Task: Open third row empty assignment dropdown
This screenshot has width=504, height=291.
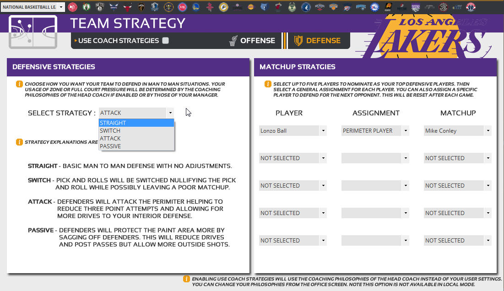Action: click(375, 186)
